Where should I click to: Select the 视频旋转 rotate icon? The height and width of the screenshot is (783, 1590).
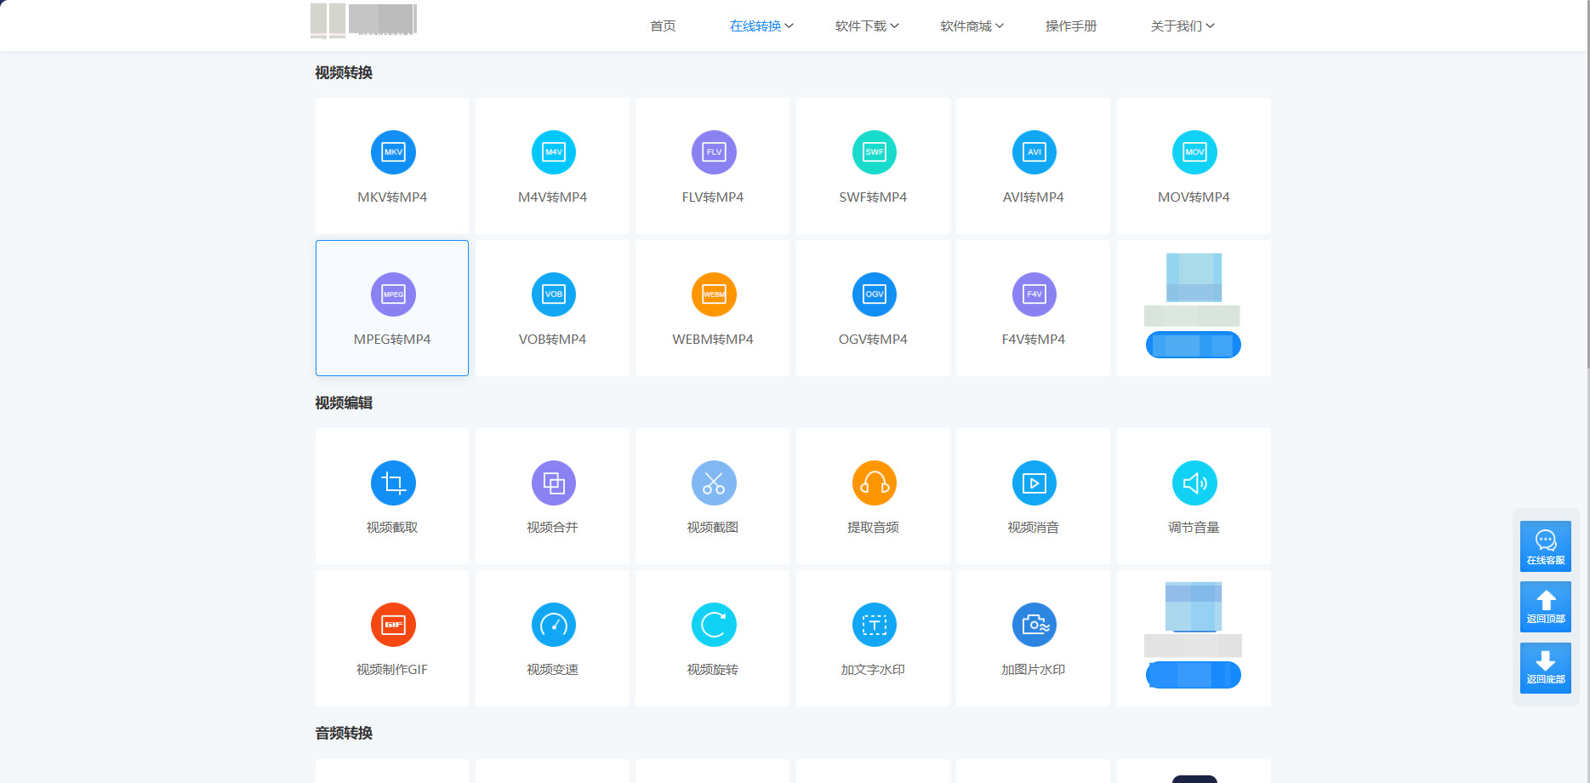tap(714, 626)
